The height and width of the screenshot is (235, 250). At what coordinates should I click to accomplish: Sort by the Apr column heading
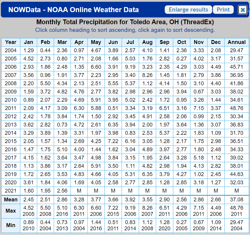(x=79, y=42)
